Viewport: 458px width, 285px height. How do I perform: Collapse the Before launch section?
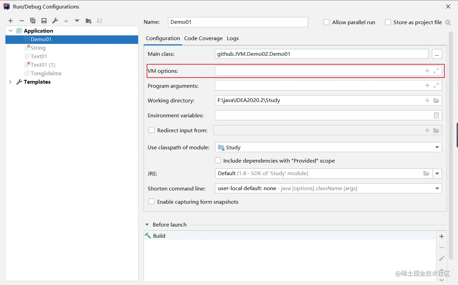(x=147, y=225)
